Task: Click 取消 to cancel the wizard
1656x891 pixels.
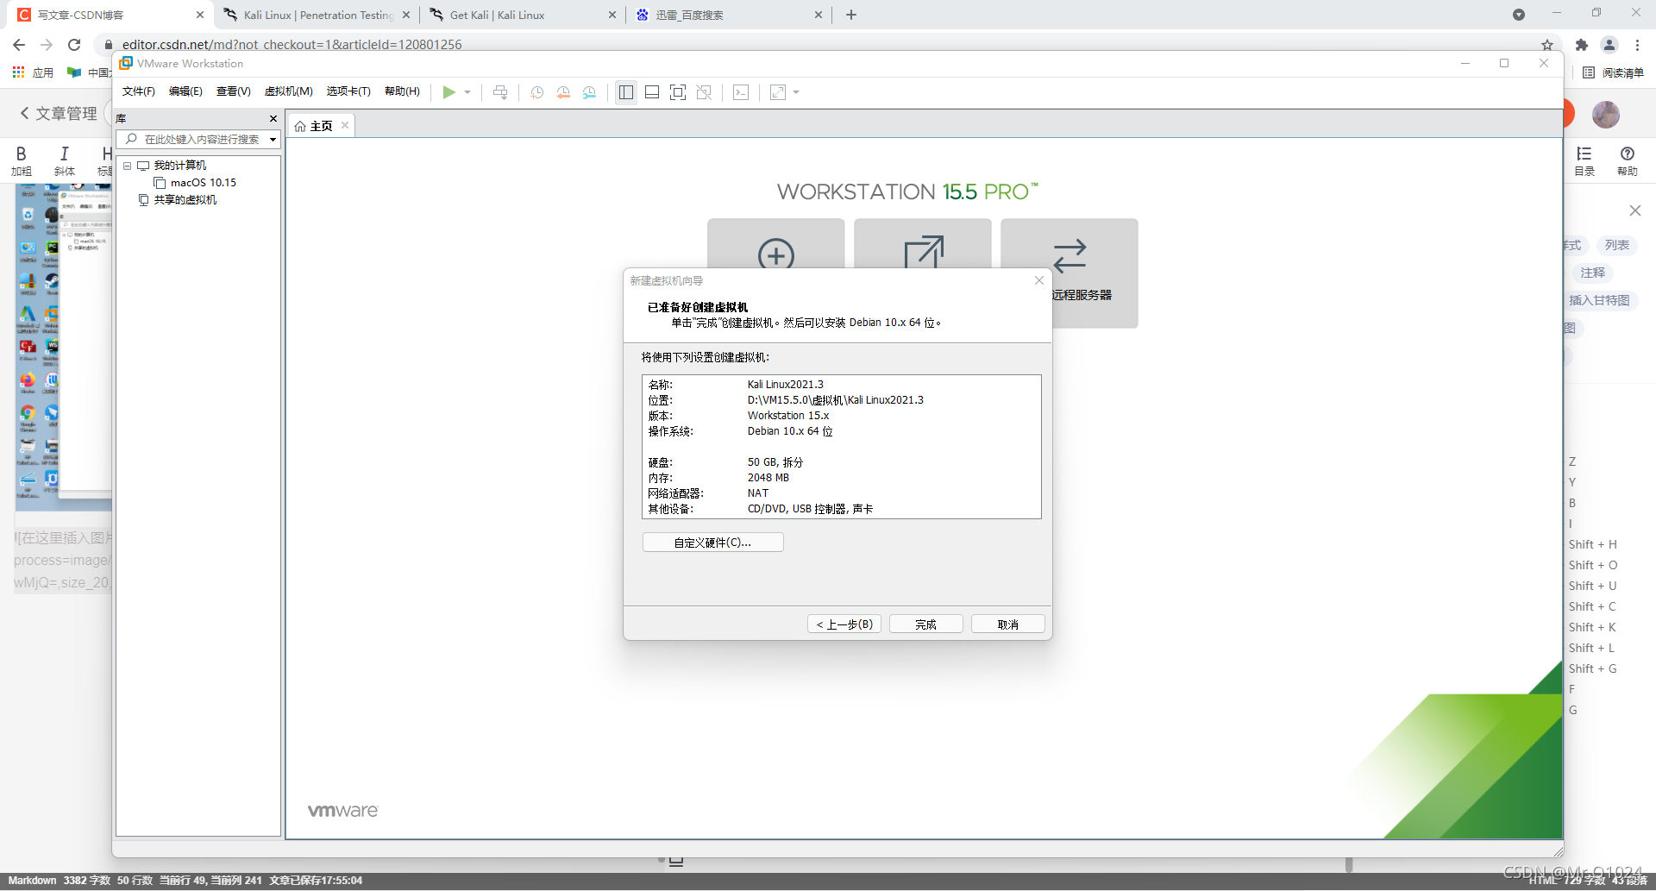Action: (1007, 624)
